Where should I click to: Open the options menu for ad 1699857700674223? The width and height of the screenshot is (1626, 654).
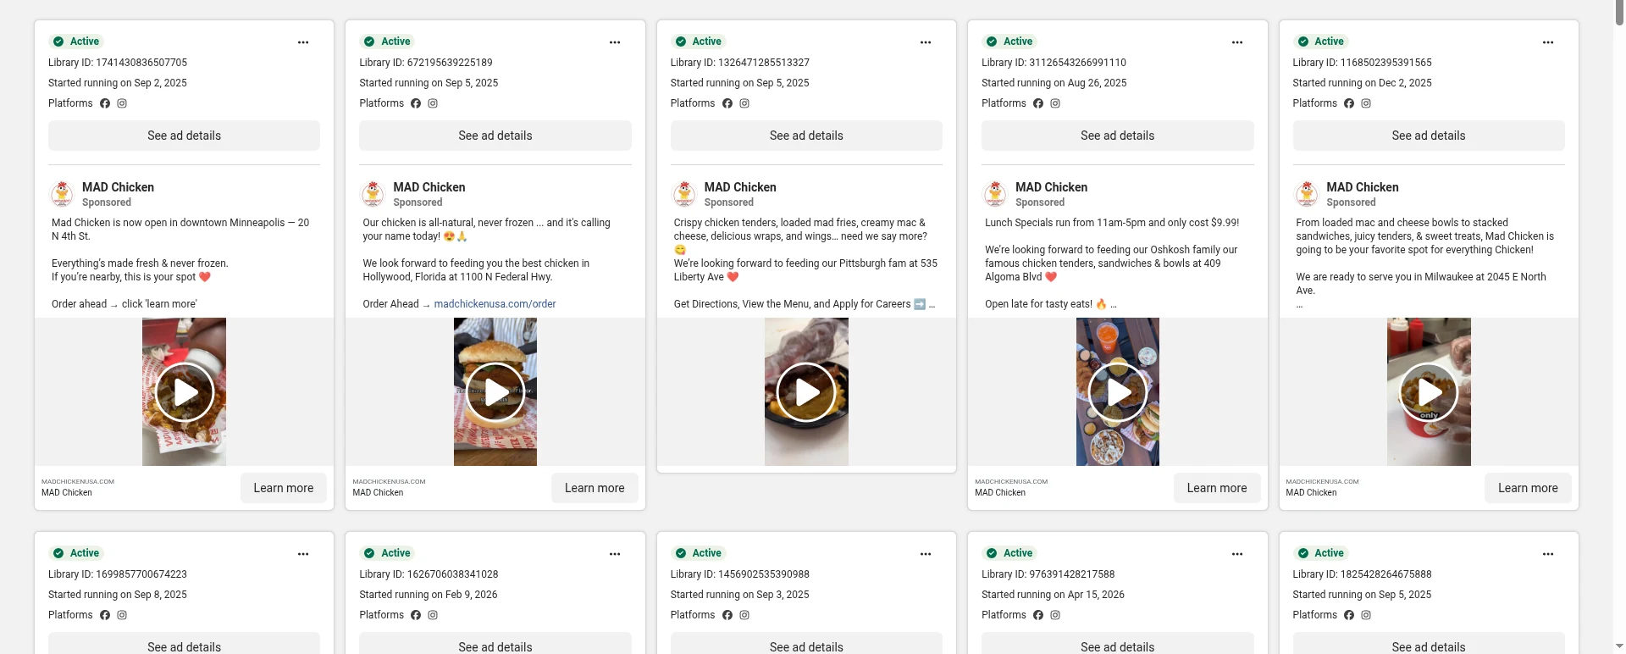tap(303, 554)
